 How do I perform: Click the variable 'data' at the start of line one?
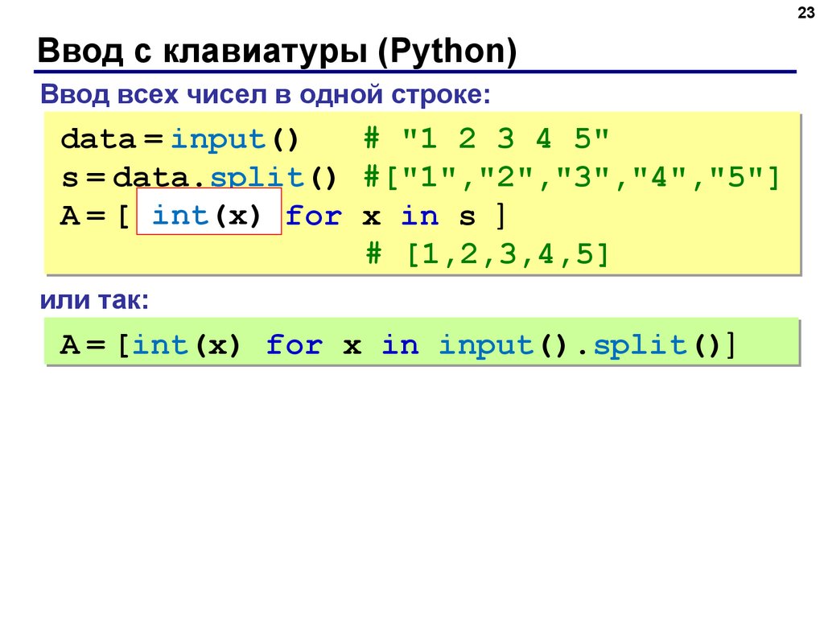98,139
